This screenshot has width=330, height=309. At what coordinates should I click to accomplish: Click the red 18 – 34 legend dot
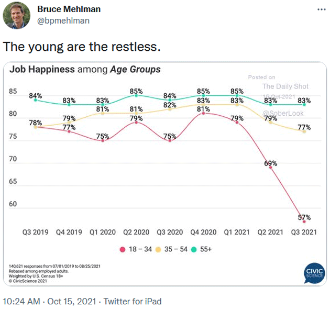122,249
